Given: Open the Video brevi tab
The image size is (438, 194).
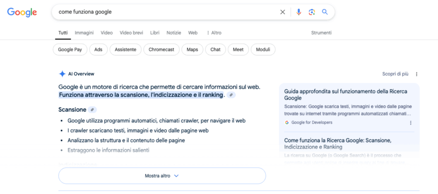Looking at the screenshot, I should tap(131, 33).
